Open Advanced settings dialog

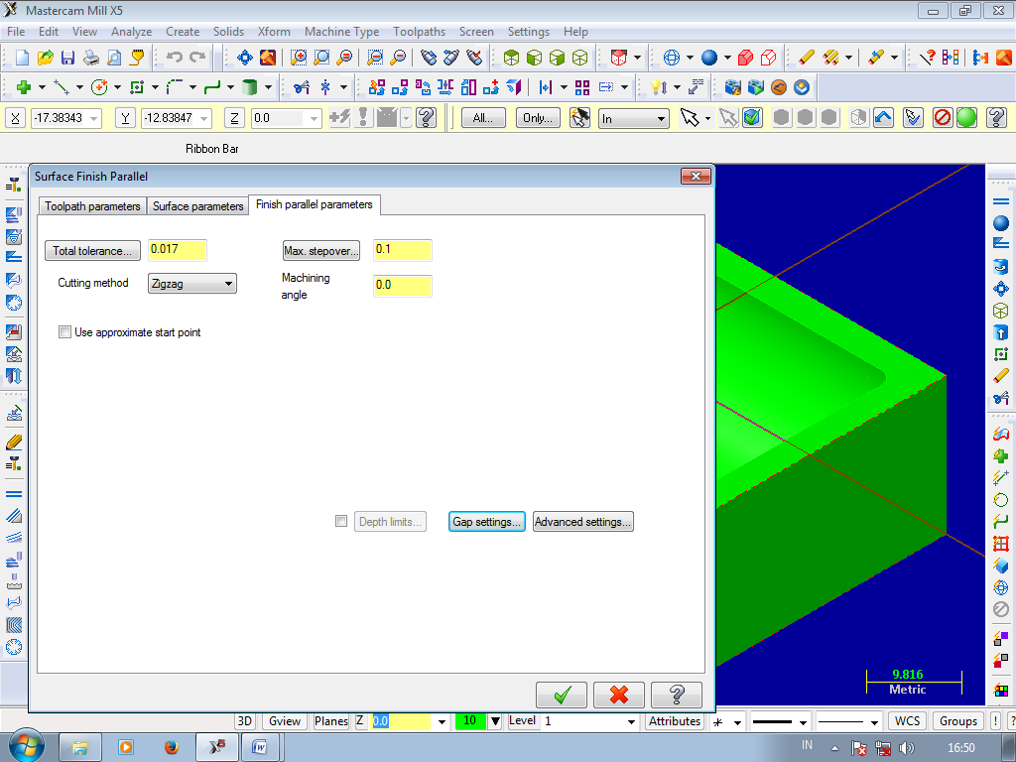pyautogui.click(x=583, y=522)
